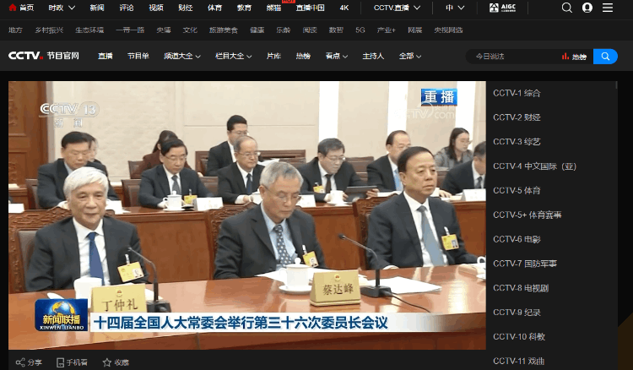
Task: Open 手机看 mobile viewing icon
Action: click(x=72, y=362)
